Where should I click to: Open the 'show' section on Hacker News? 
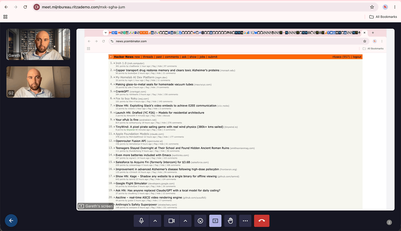(x=193, y=57)
